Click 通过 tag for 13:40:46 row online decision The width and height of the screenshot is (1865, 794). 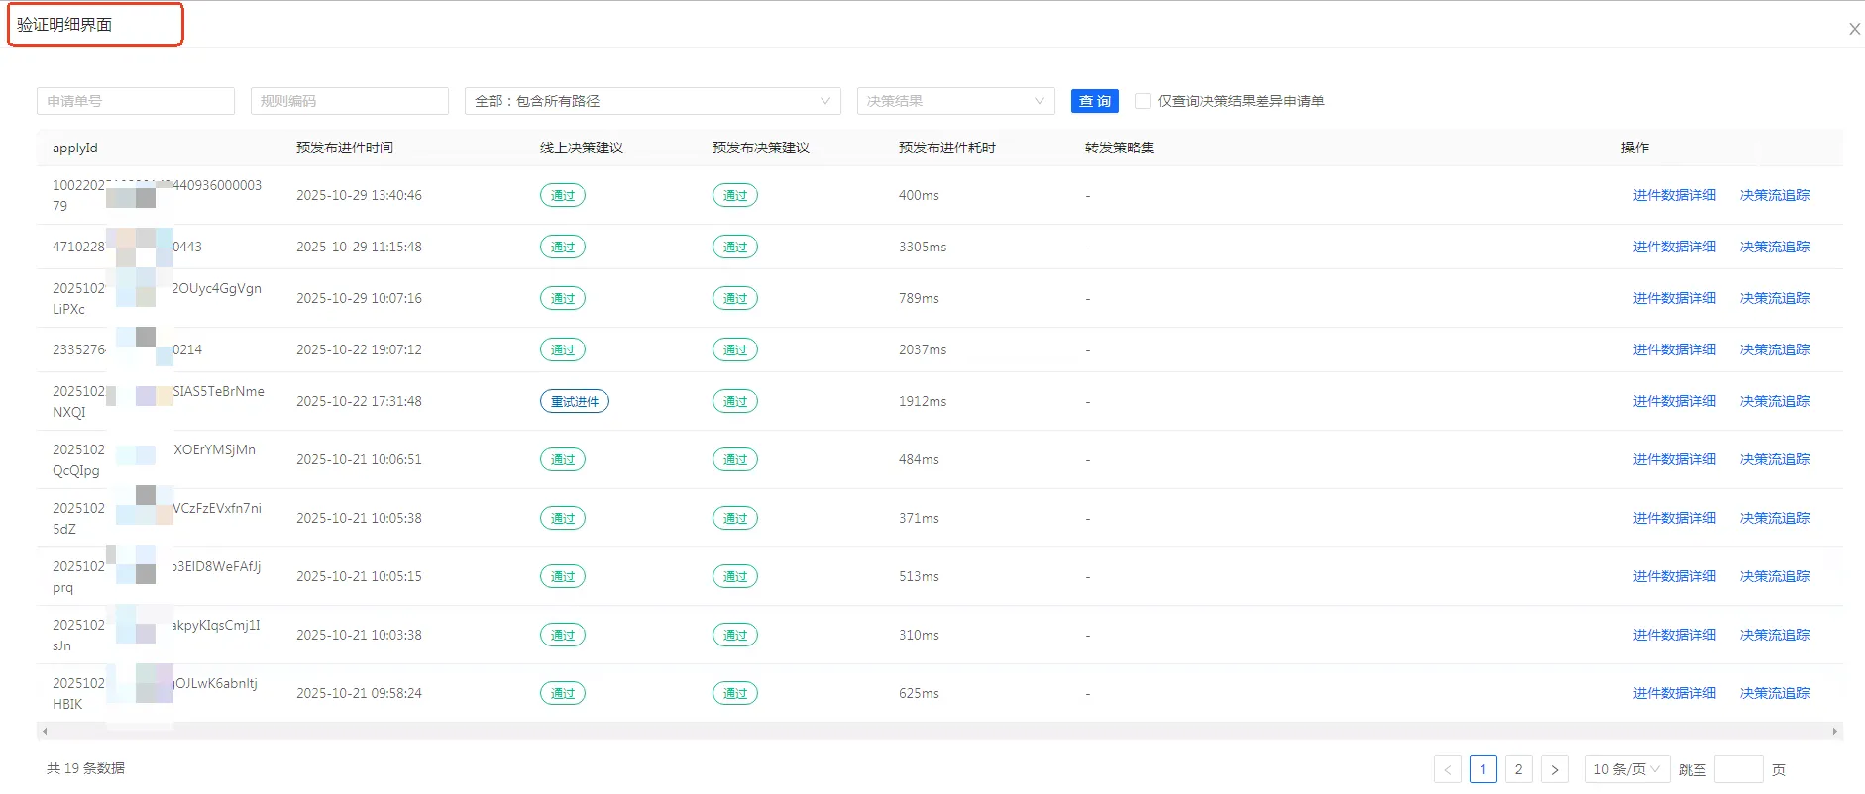(562, 195)
